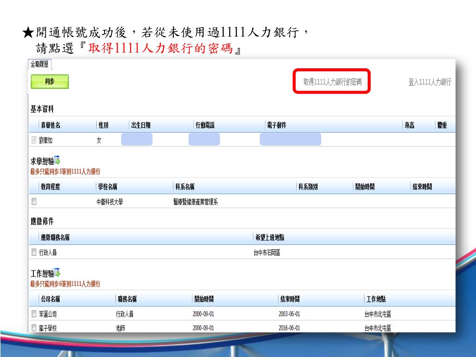This screenshot has width=476, height=357.
Task: Click the end date 2016-06-01
Action: tap(289, 328)
